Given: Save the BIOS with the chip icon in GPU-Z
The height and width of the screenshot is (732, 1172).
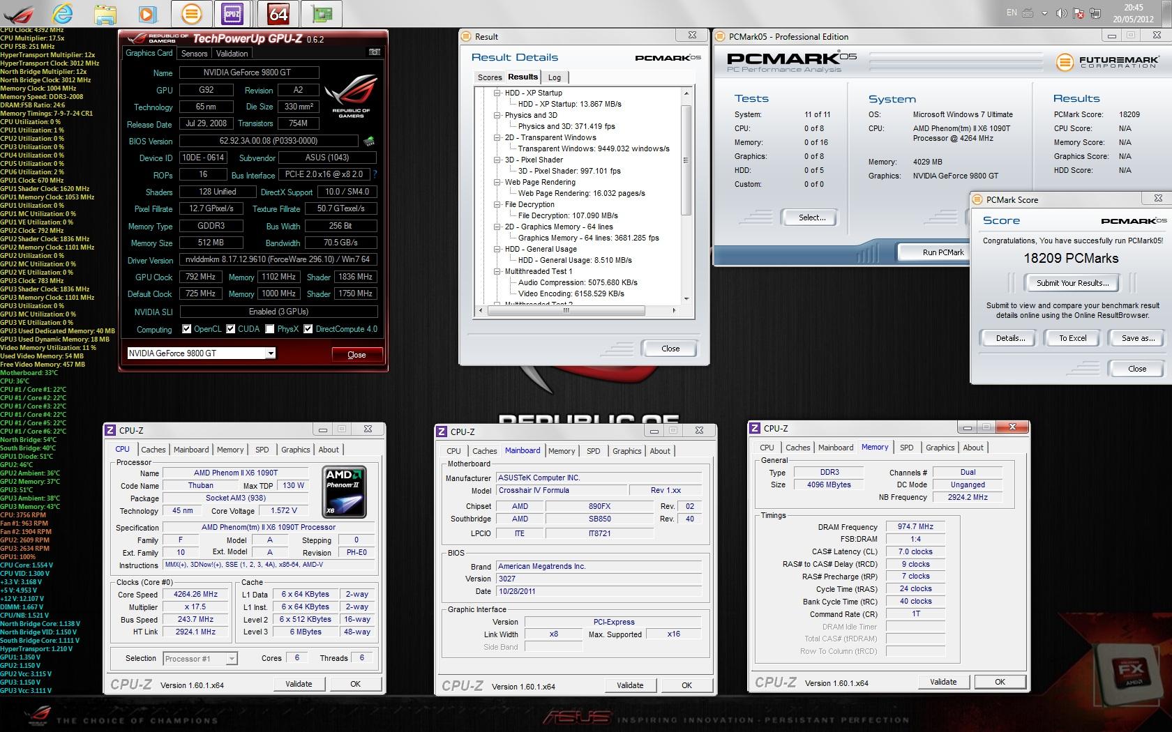Looking at the screenshot, I should [x=369, y=142].
